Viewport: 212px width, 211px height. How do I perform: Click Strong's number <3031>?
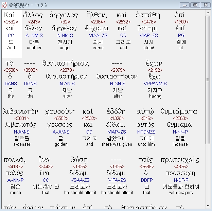coord(22,118)
